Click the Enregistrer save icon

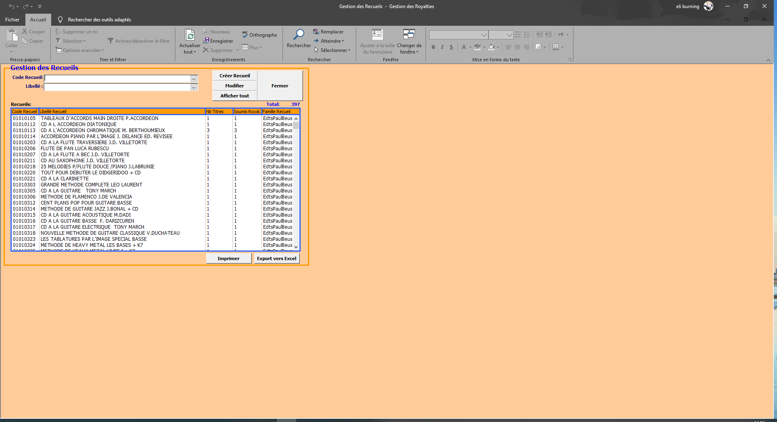pyautogui.click(x=206, y=41)
